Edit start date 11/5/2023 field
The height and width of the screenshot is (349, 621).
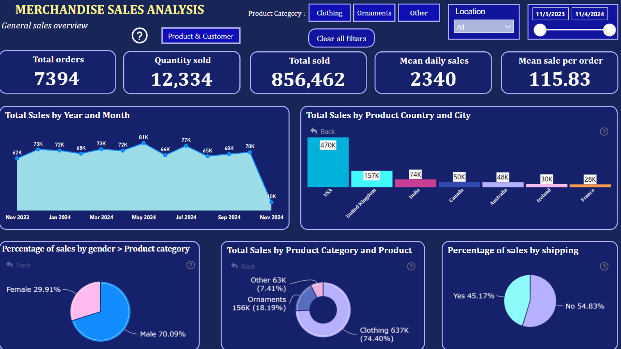(x=550, y=14)
